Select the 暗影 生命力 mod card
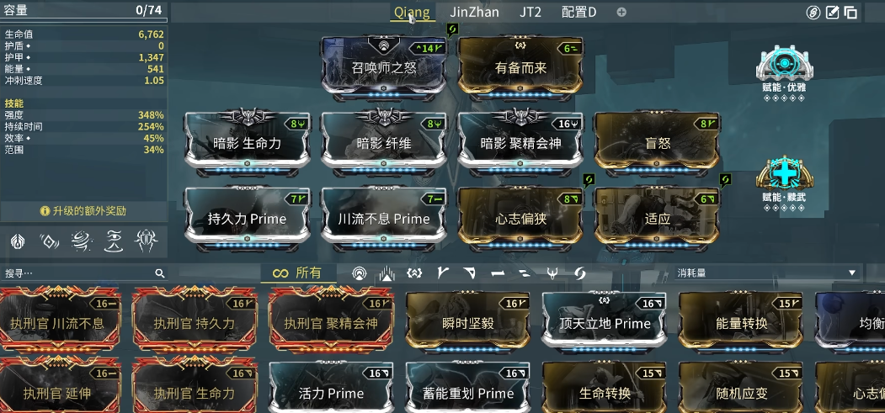This screenshot has width=885, height=413. (x=248, y=140)
